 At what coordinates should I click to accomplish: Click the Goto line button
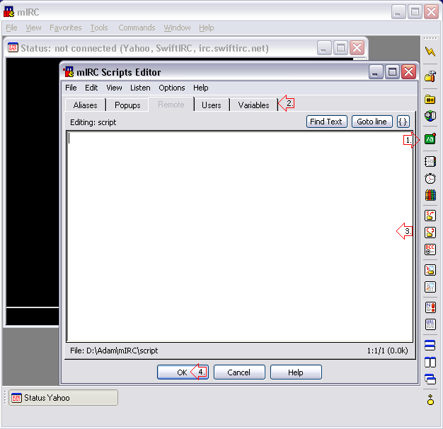click(x=372, y=122)
